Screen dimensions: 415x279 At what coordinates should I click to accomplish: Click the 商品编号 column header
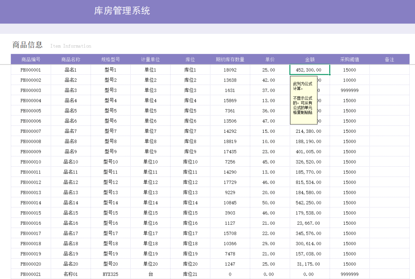coord(31,60)
